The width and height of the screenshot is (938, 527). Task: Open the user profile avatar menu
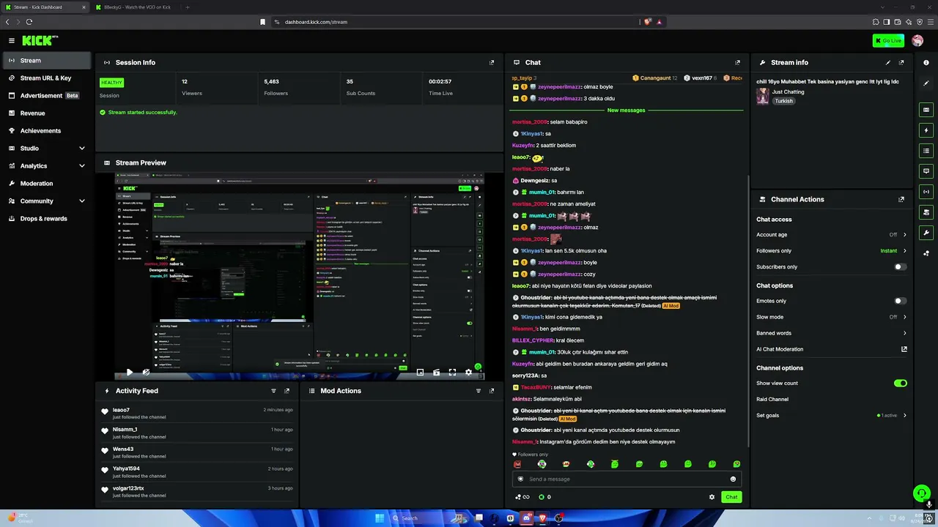point(917,40)
